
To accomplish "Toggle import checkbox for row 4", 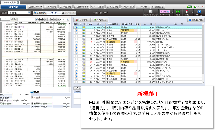I will point(76,36).
